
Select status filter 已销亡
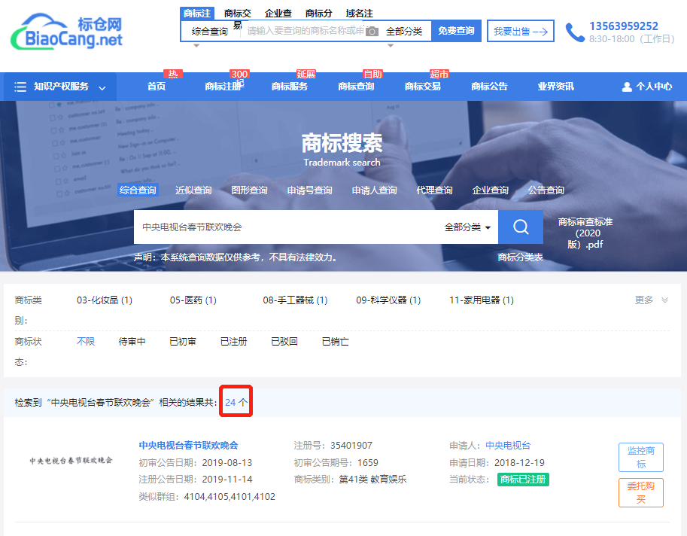tap(335, 342)
